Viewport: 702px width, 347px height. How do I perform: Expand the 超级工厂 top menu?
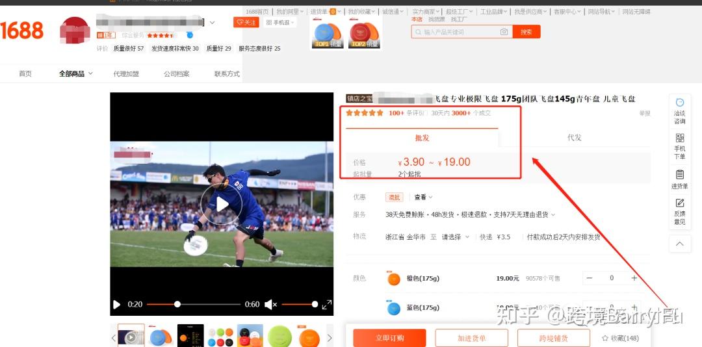[x=460, y=12]
